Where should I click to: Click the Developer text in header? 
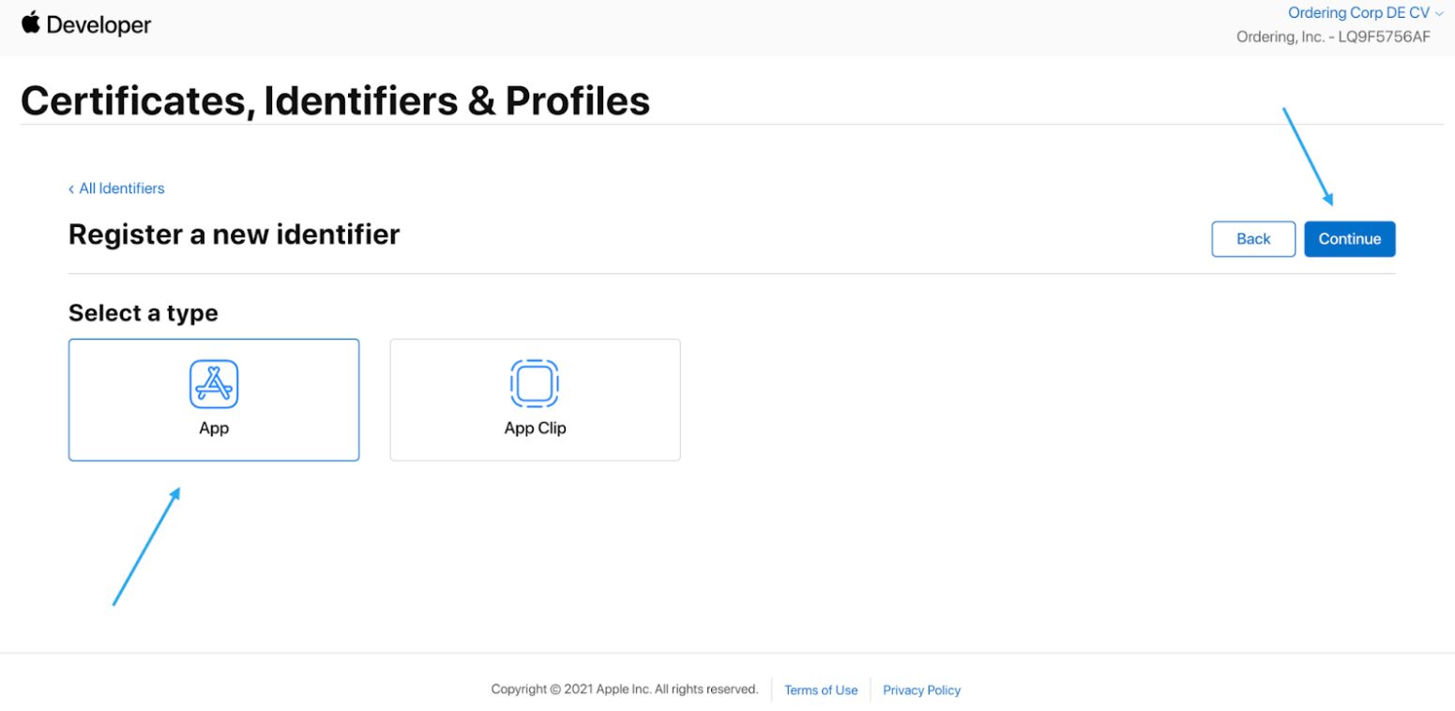pyautogui.click(x=99, y=25)
